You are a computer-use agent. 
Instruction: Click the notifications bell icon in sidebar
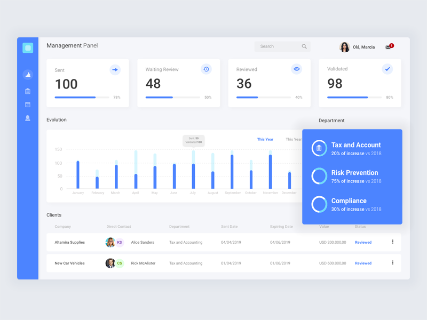click(x=28, y=118)
